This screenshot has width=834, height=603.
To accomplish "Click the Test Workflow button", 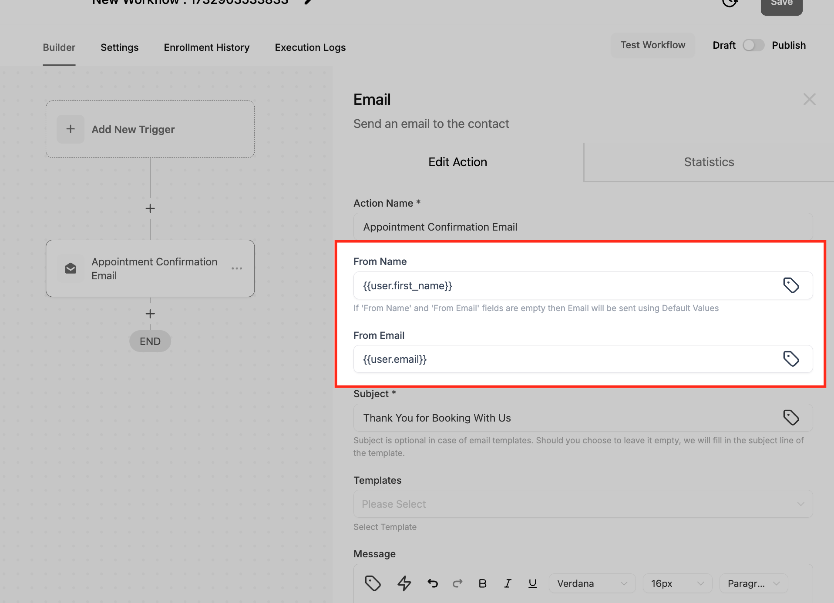I will [x=653, y=45].
